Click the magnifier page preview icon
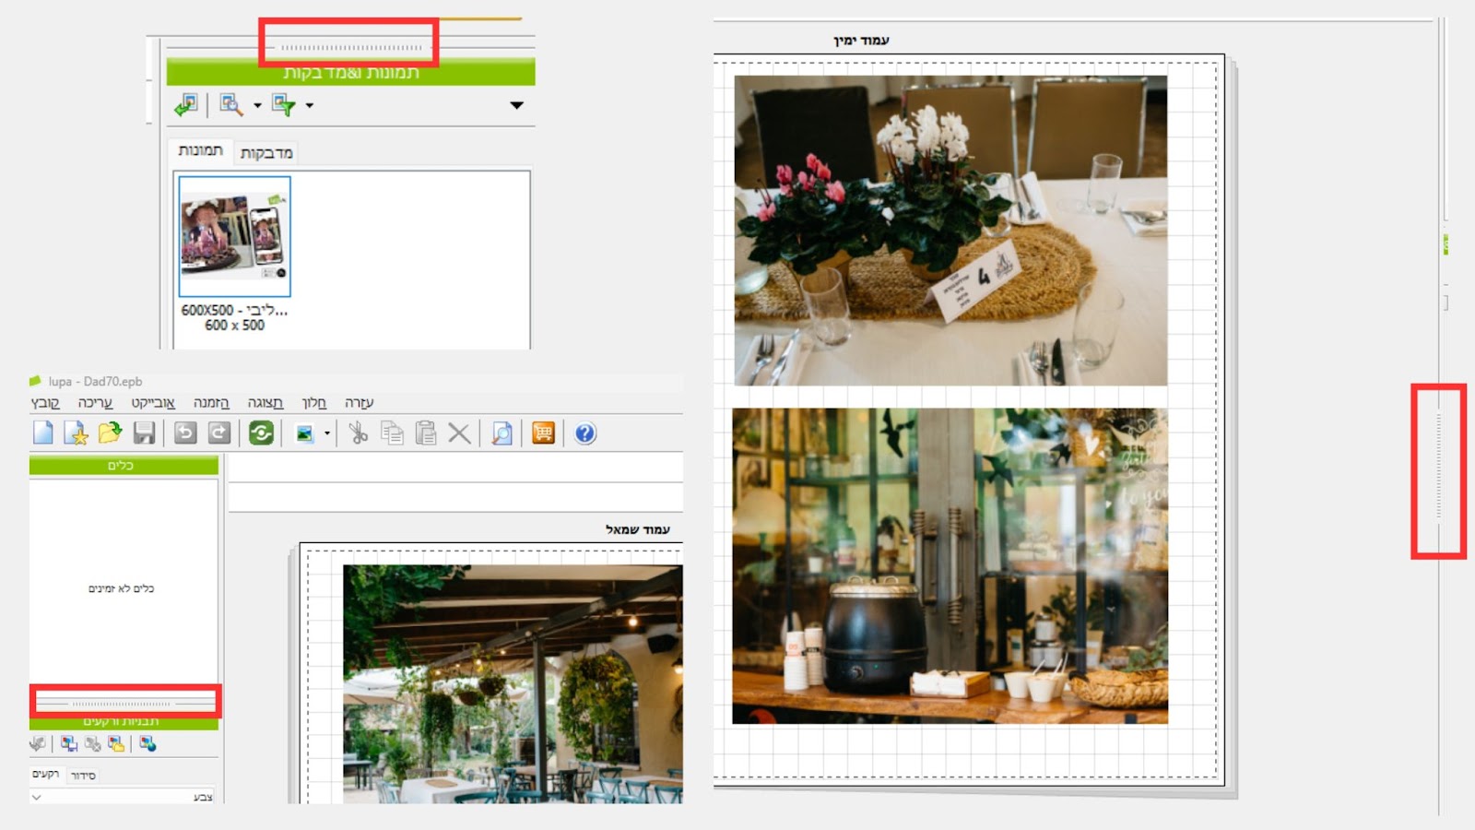 (x=501, y=433)
